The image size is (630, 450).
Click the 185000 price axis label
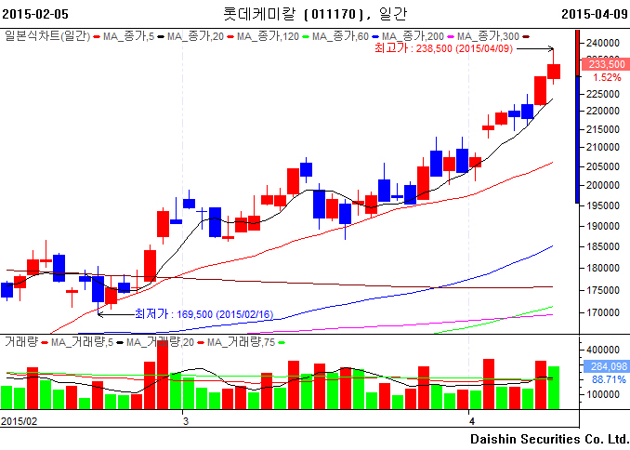[603, 247]
